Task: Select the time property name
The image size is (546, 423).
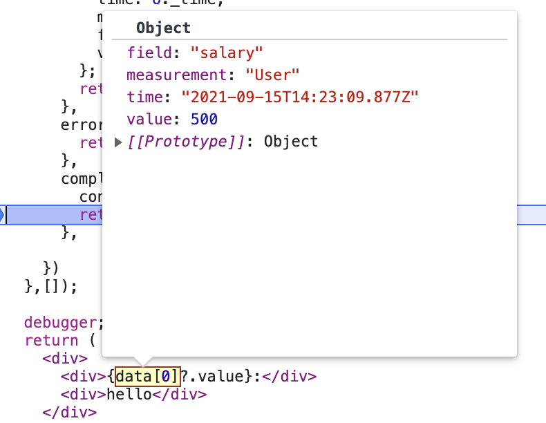Action: pyautogui.click(x=145, y=97)
